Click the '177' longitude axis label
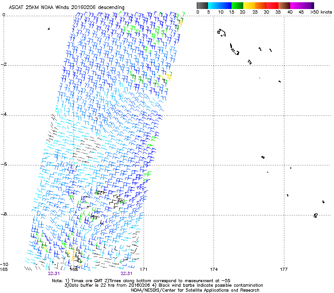 click(x=284, y=270)
